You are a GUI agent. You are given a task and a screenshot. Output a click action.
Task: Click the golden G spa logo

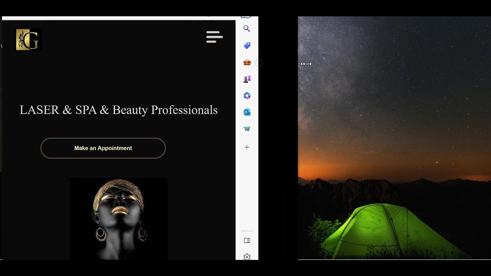pyautogui.click(x=28, y=39)
